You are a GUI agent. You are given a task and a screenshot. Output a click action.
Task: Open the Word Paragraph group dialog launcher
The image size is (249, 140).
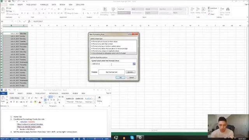pyautogui.click(x=63, y=106)
